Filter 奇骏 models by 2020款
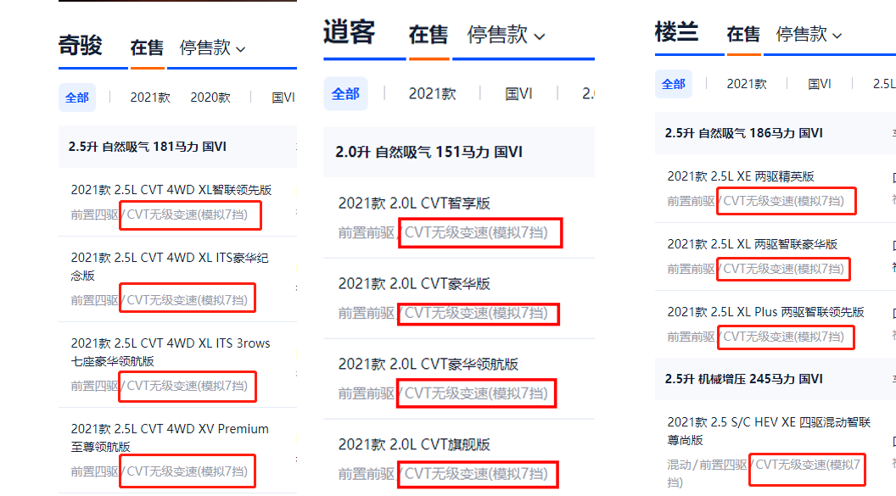Screen dimensions: 896x496 210,98
